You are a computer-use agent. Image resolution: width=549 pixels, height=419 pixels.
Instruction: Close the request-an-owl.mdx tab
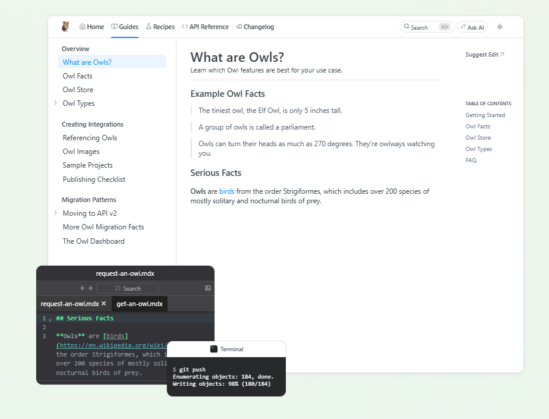103,304
